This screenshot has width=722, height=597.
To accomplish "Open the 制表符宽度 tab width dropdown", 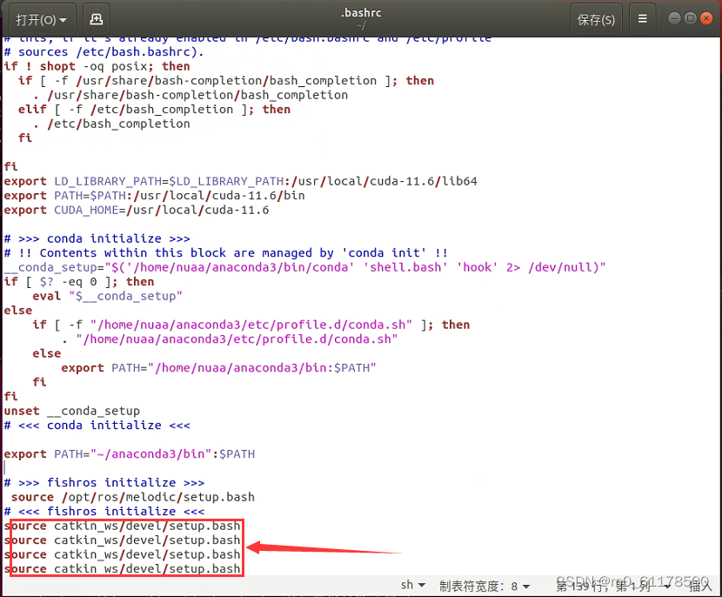I will pyautogui.click(x=485, y=585).
